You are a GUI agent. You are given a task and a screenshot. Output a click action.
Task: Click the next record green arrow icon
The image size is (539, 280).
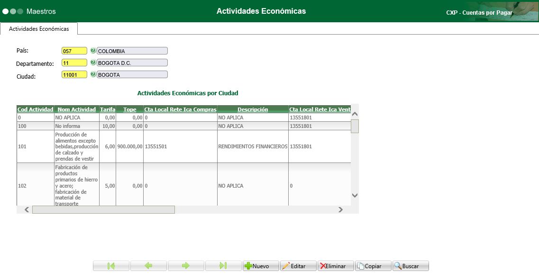tap(186, 266)
